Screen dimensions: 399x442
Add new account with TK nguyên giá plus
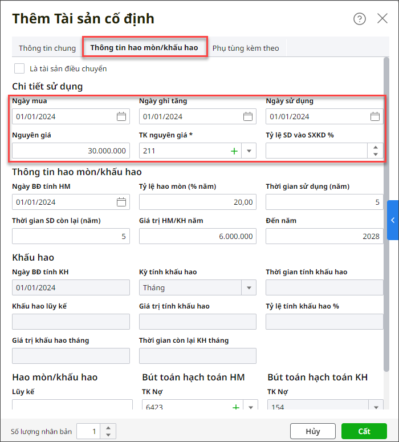234,151
